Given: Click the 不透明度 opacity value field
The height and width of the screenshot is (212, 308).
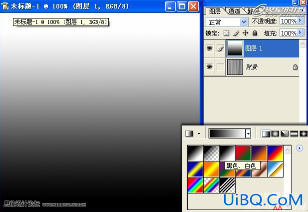Looking at the screenshot, I should tap(289, 21).
